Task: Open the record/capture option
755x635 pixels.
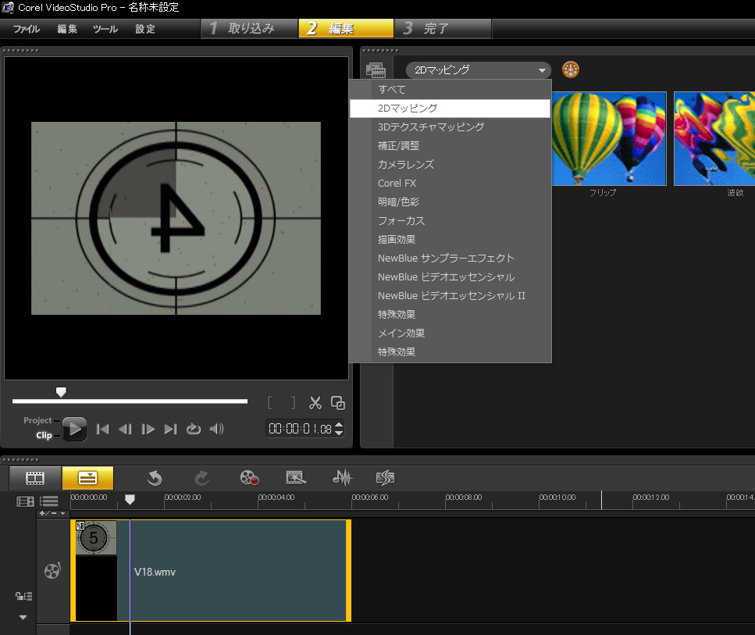Action: [x=249, y=478]
